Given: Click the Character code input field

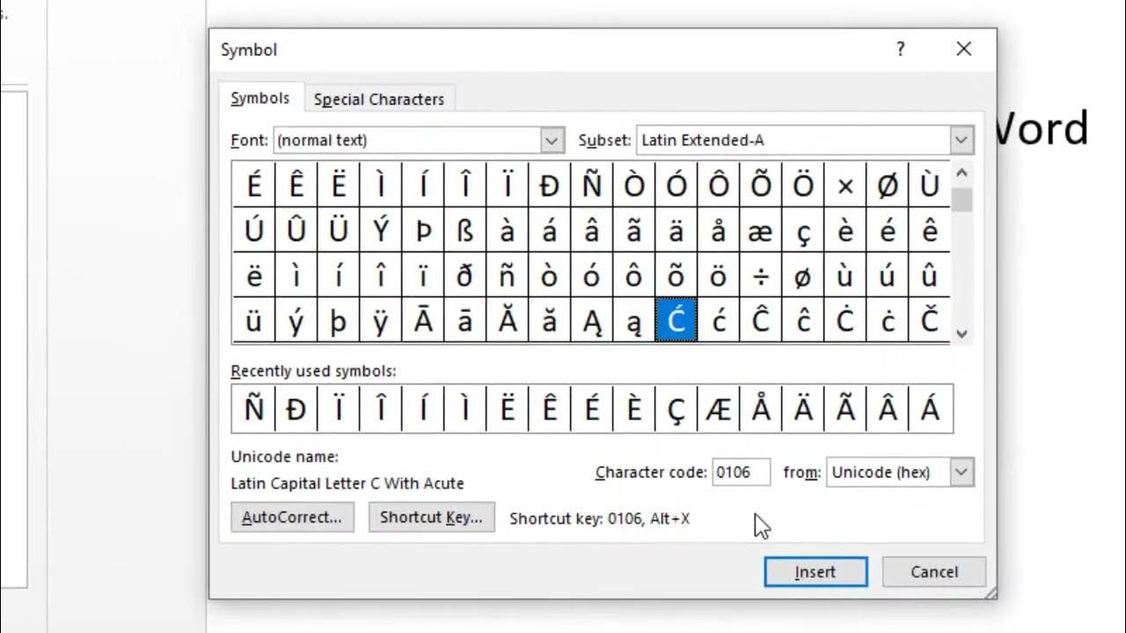Looking at the screenshot, I should click(x=741, y=472).
